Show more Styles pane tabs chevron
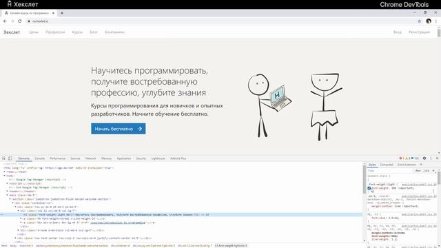This screenshot has height=248, width=441. (421, 165)
